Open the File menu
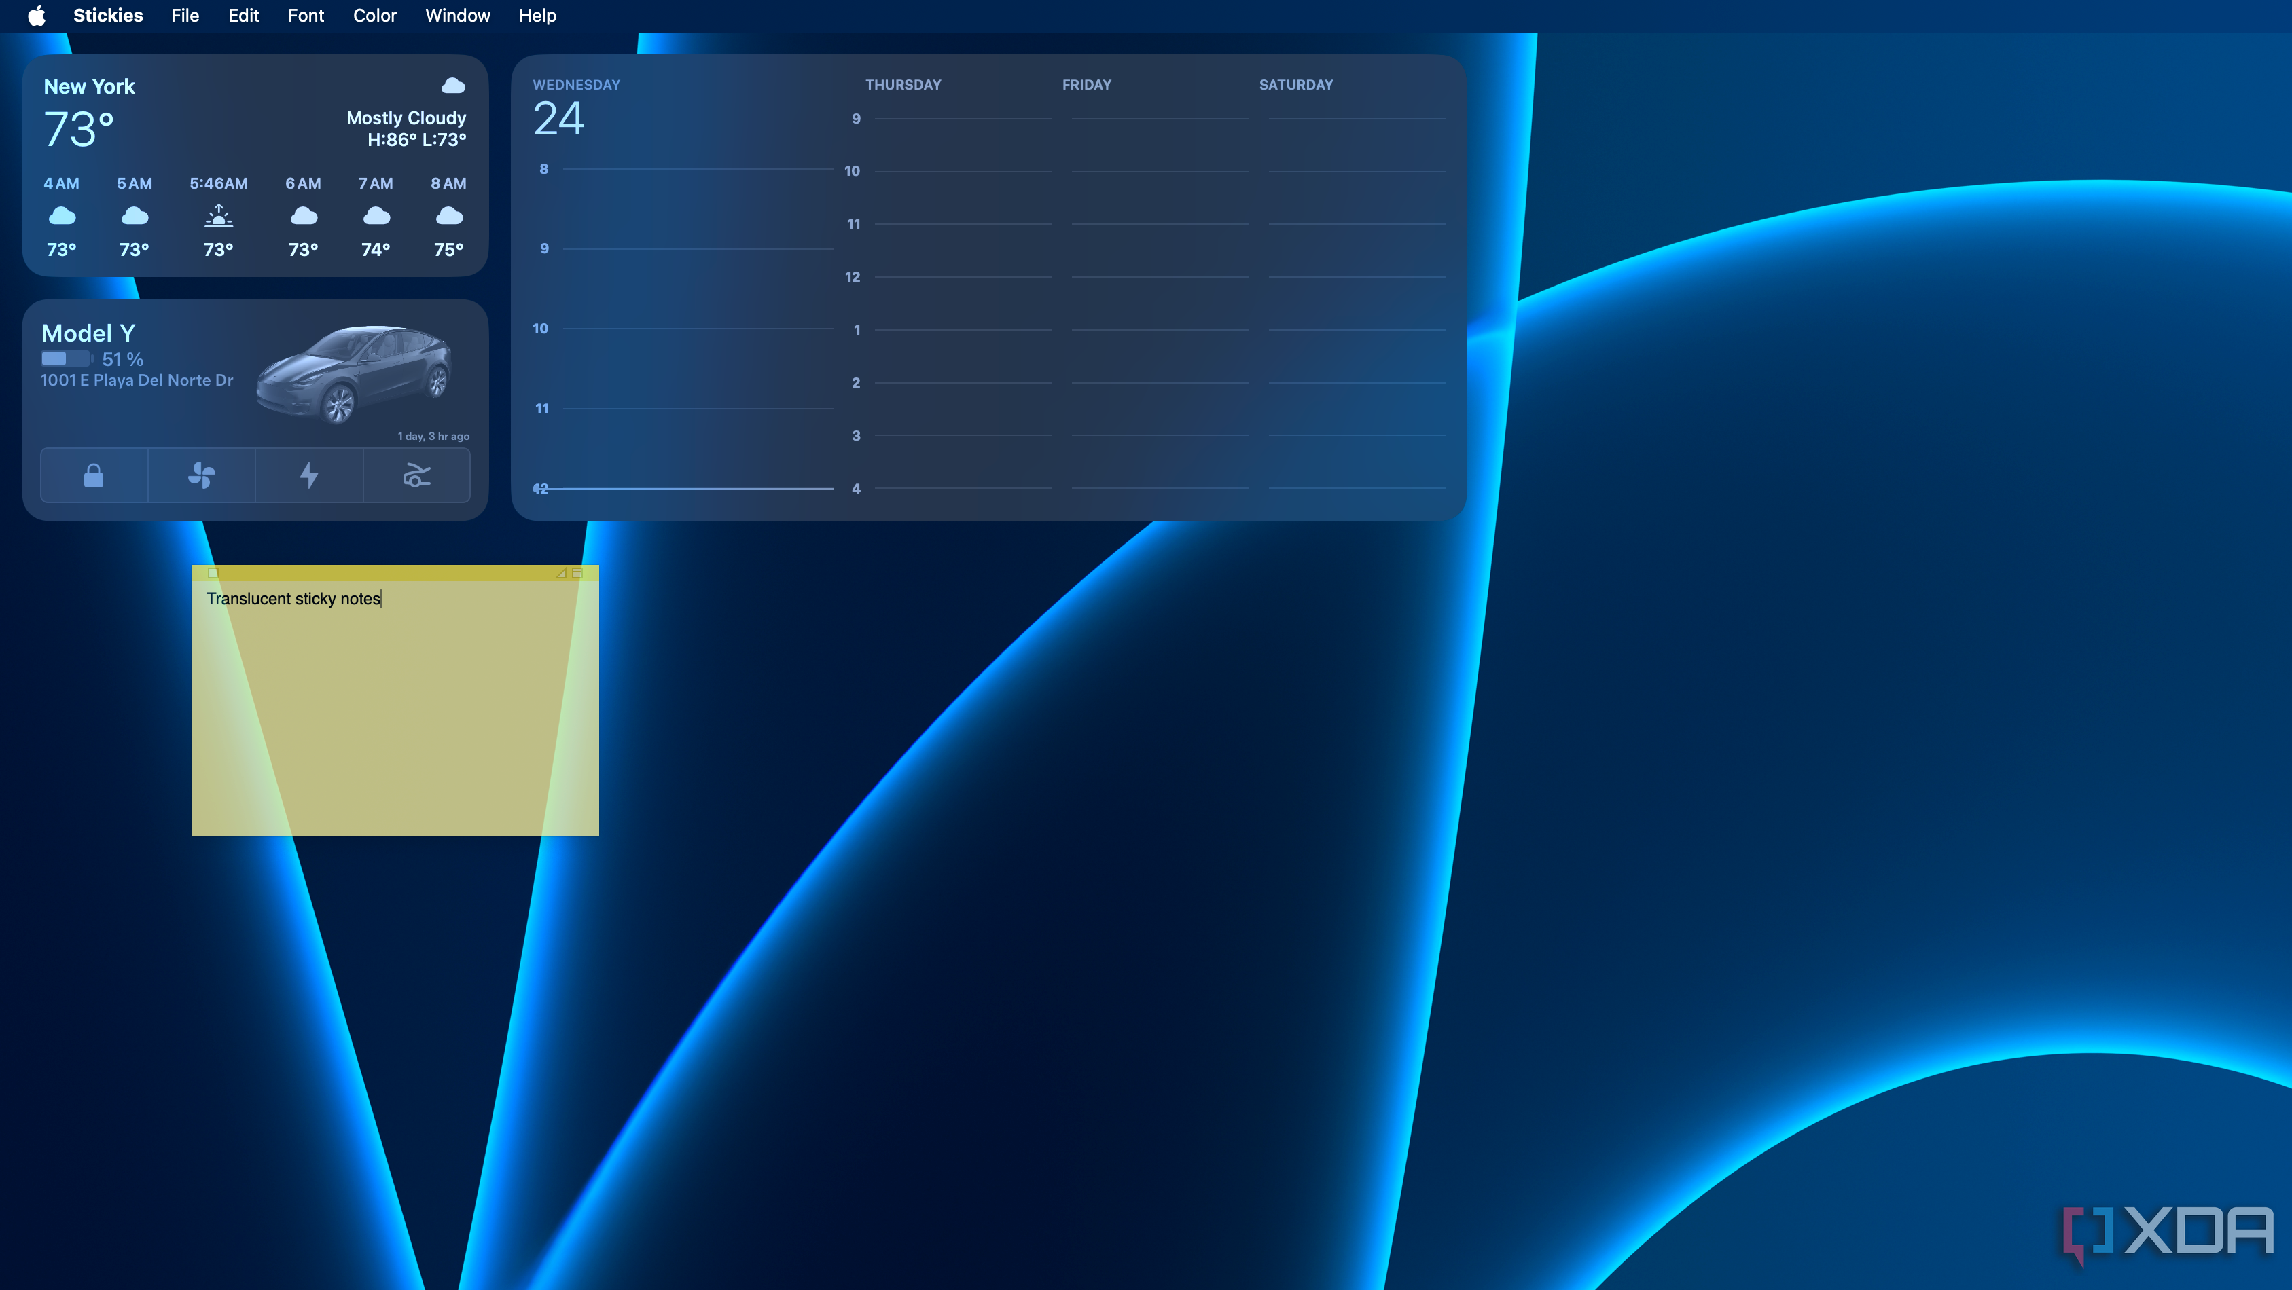The image size is (2292, 1290). (x=185, y=16)
